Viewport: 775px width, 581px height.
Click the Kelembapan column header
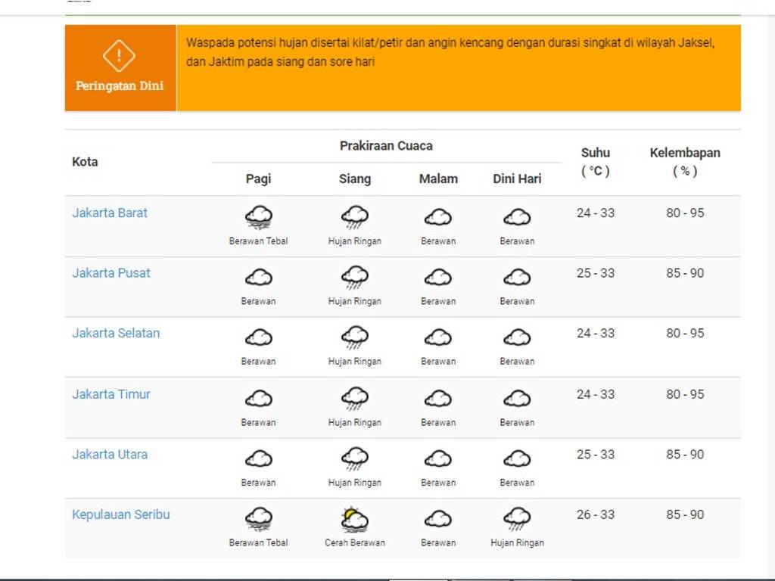684,161
